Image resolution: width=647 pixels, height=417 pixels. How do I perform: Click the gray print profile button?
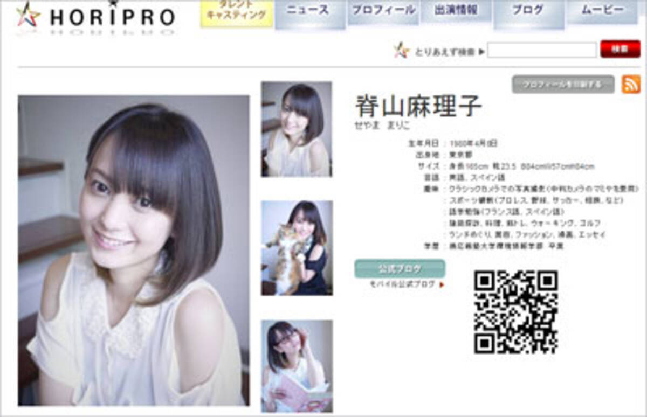tap(563, 85)
